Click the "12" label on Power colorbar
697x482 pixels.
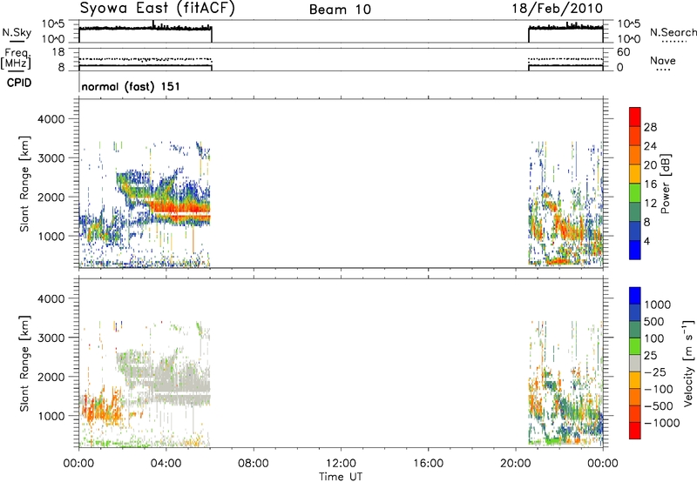click(x=650, y=204)
